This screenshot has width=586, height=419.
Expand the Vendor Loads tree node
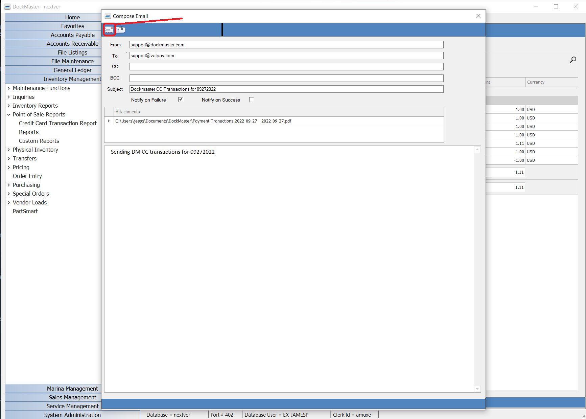tap(9, 202)
